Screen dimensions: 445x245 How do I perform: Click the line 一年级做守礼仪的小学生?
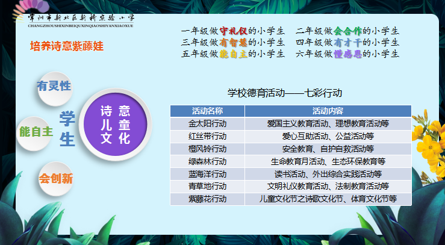[232, 31]
